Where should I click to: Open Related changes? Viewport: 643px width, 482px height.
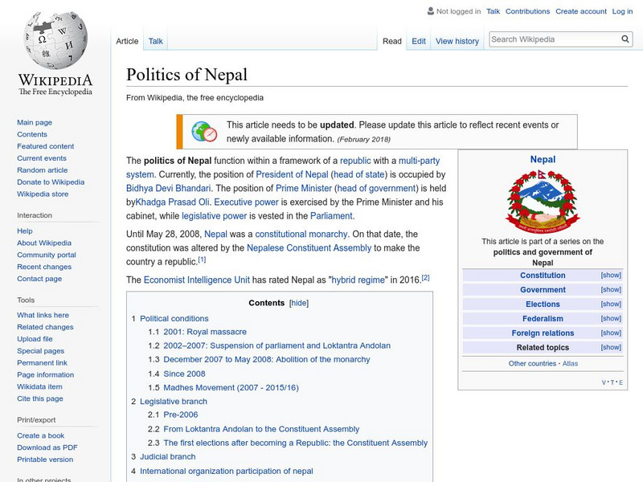click(45, 327)
